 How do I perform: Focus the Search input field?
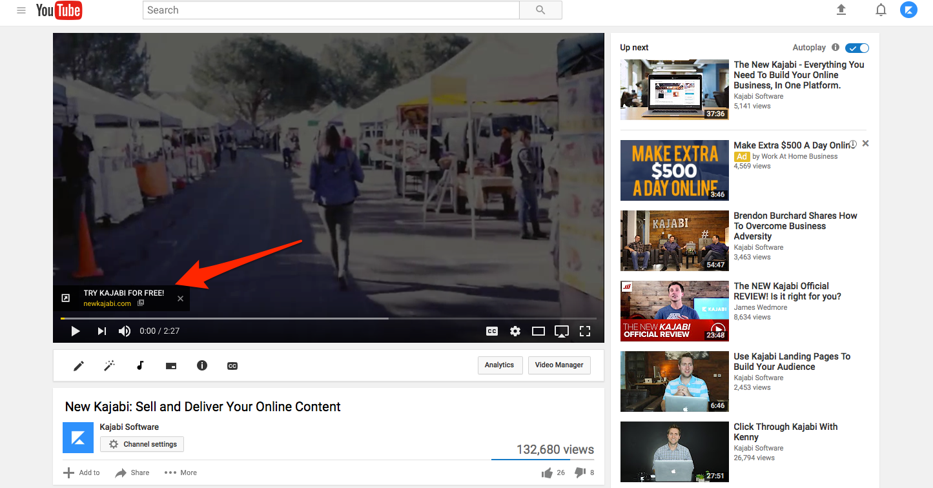(x=331, y=10)
